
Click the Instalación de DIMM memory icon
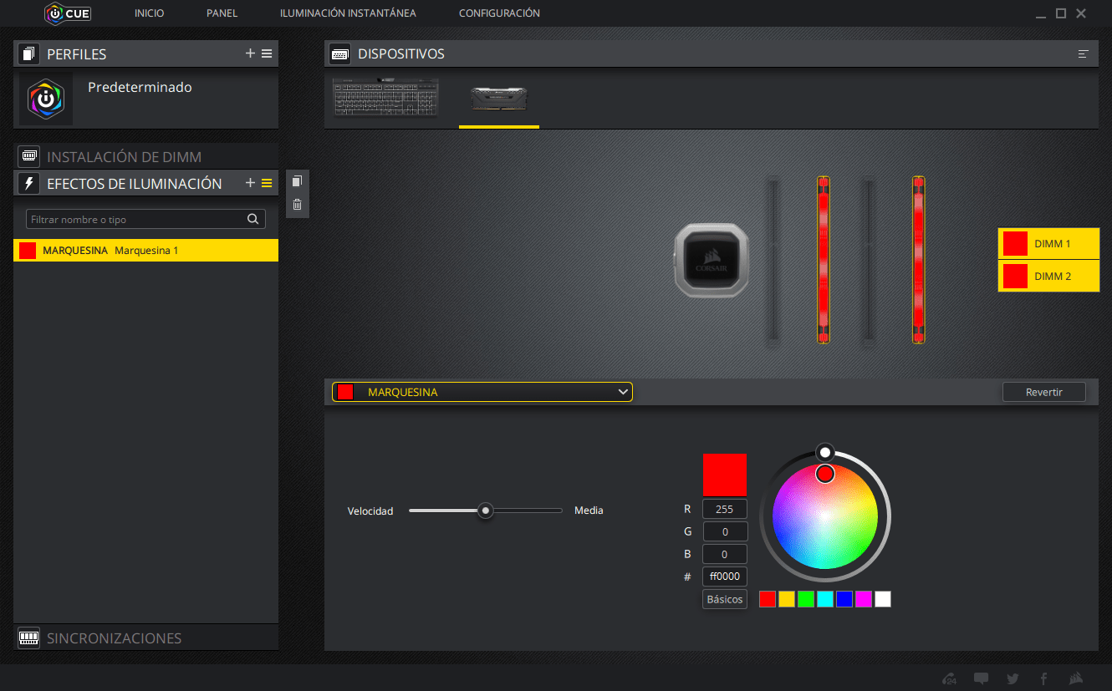(x=30, y=156)
